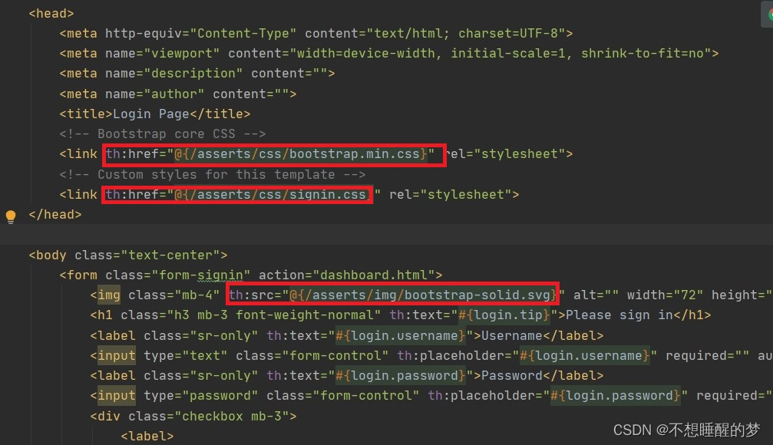Click the form-signin class value

pyautogui.click(x=201, y=275)
